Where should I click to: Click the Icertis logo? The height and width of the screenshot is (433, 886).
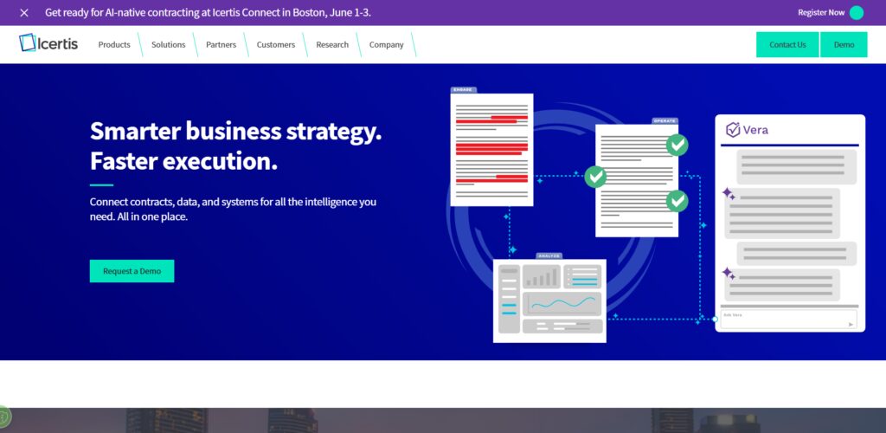48,43
